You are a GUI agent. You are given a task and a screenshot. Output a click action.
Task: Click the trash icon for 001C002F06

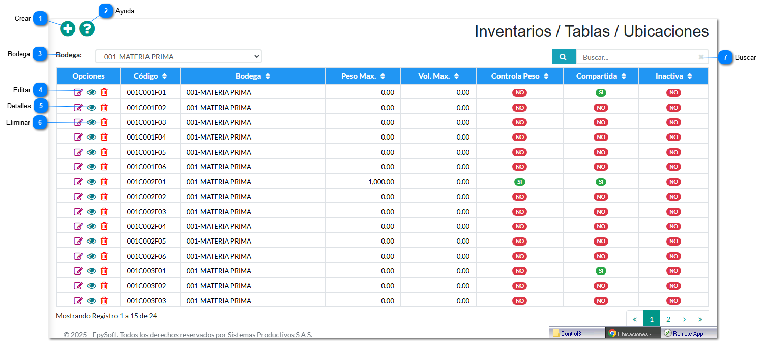(104, 256)
